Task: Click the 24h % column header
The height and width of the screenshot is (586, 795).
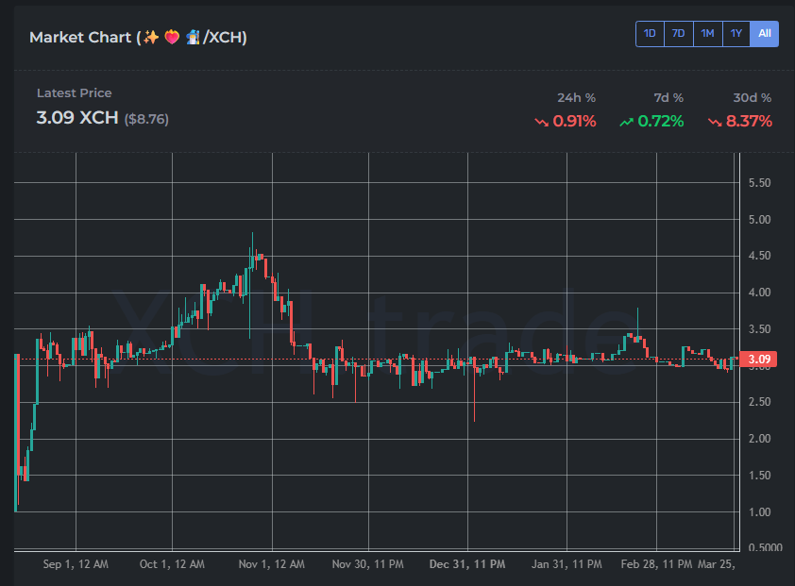Action: pos(577,98)
